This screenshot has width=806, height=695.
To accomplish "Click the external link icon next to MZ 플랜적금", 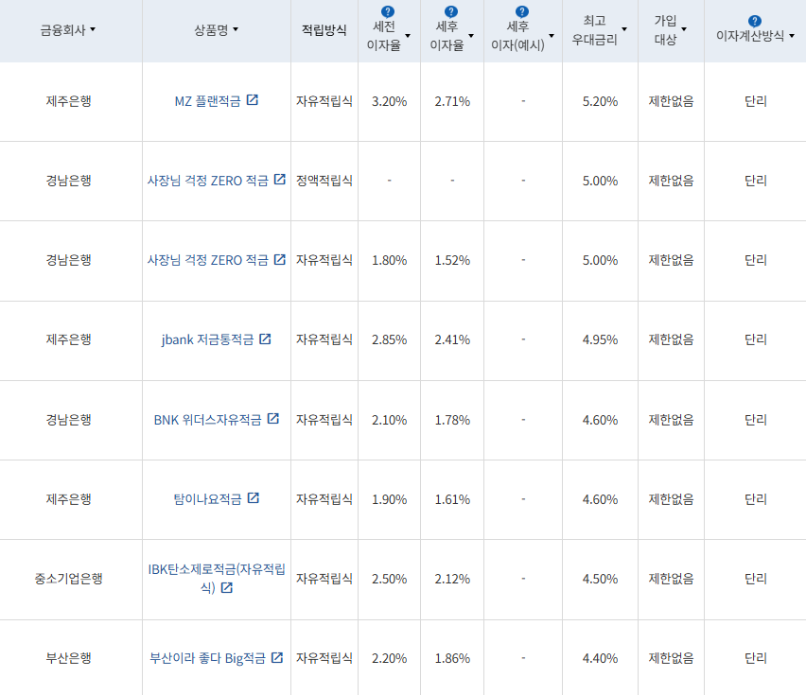I will coord(254,101).
